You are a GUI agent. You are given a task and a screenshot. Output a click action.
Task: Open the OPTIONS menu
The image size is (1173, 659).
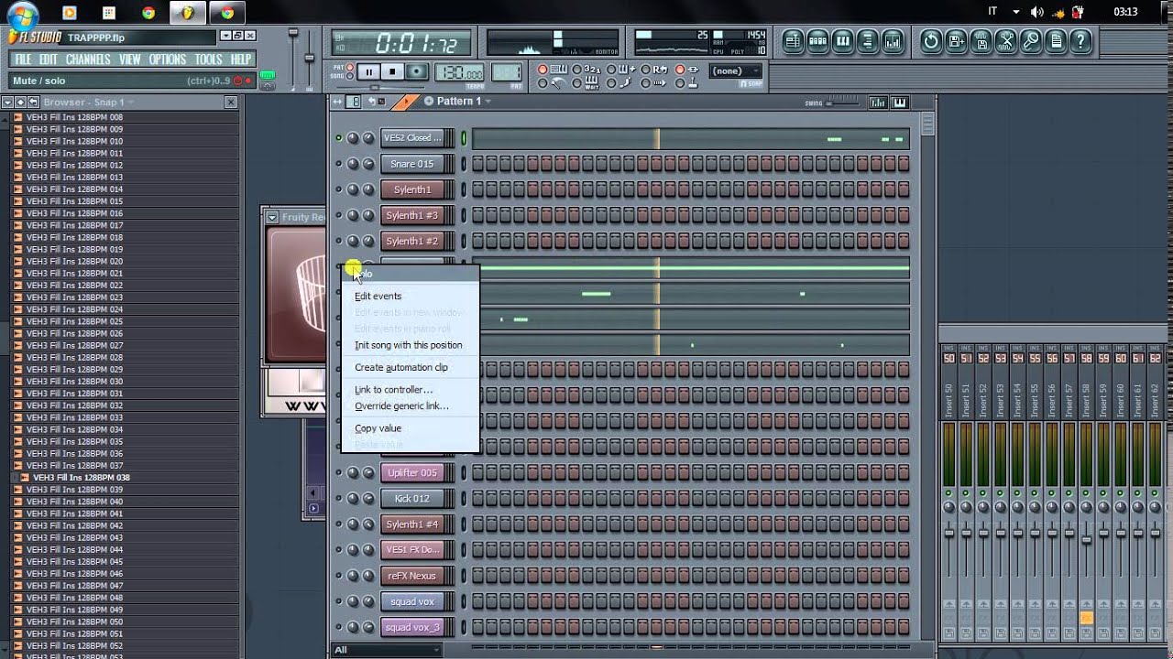click(x=167, y=59)
